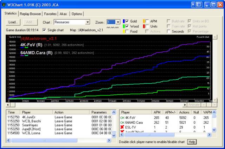This screenshot has height=149, width=225.
Task: Open the Replay Browser tab
Action: coord(31,14)
